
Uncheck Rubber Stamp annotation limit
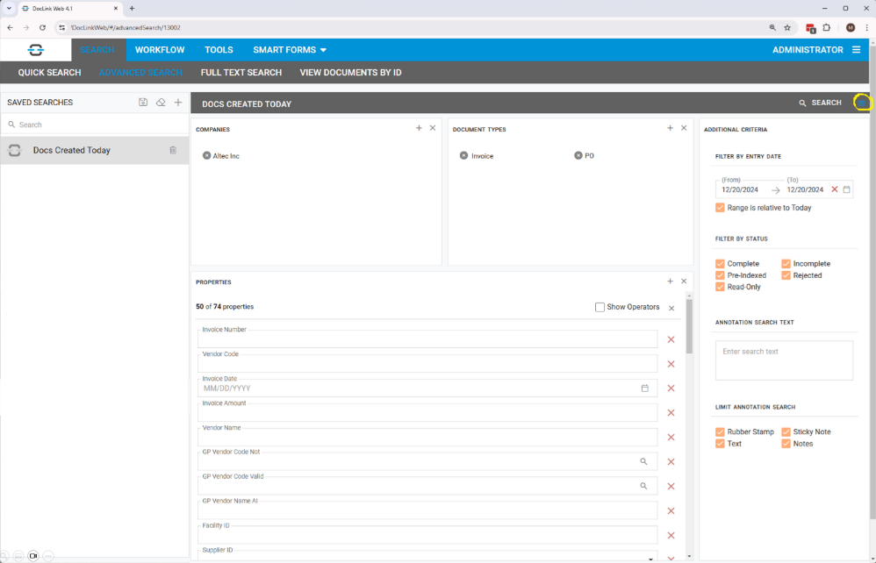[720, 431]
